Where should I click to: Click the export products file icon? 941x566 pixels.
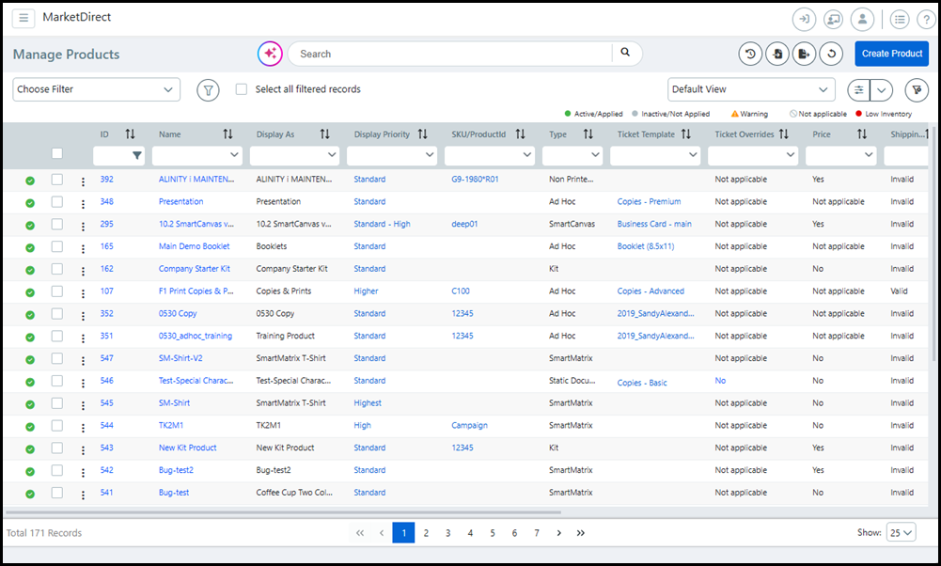coord(804,55)
